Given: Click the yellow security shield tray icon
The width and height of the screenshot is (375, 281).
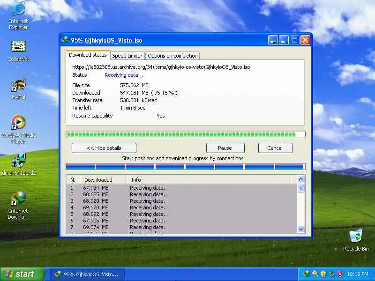Looking at the screenshot, I should pos(323,274).
